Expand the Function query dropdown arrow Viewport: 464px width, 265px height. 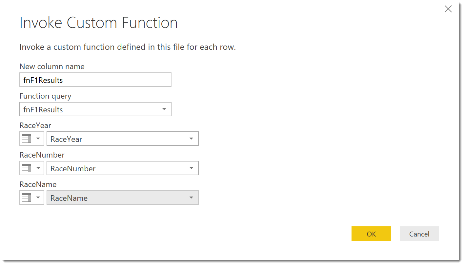(x=164, y=109)
